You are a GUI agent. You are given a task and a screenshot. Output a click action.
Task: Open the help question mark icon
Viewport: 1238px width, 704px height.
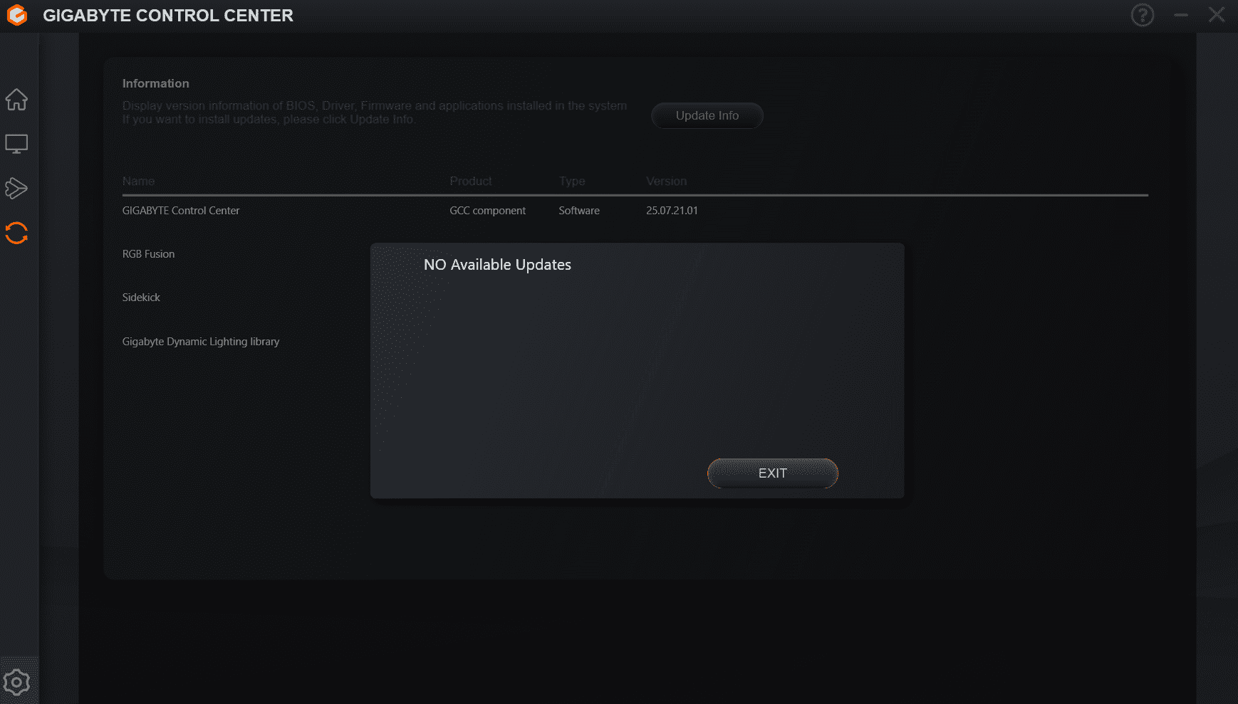(x=1143, y=15)
